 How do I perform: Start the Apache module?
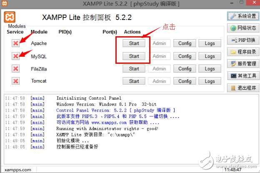pyautogui.click(x=134, y=43)
